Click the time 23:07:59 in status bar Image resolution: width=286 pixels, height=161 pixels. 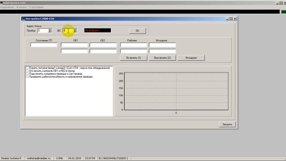(x=90, y=158)
